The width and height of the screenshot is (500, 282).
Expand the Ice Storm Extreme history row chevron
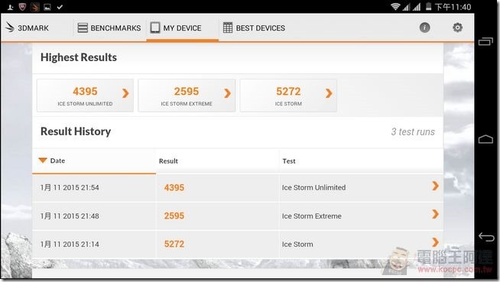435,214
